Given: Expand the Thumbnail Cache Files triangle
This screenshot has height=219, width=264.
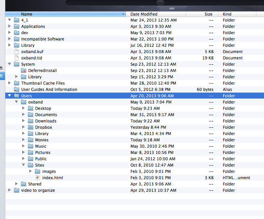Looking at the screenshot, I should (10, 83).
